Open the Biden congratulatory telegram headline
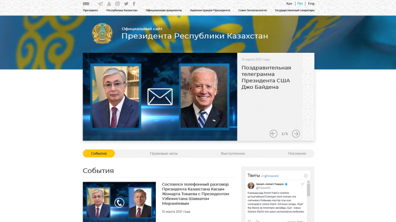Screen dimensions: 396x222 pos(266,77)
